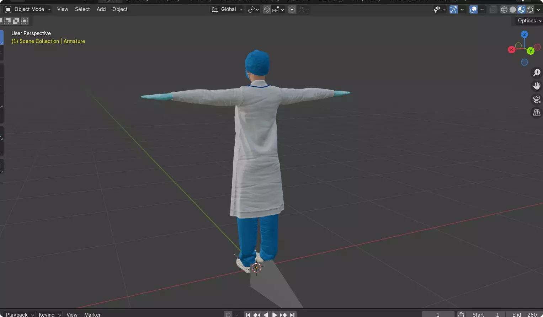
Task: Jump to next keyframe
Action: coord(283,315)
